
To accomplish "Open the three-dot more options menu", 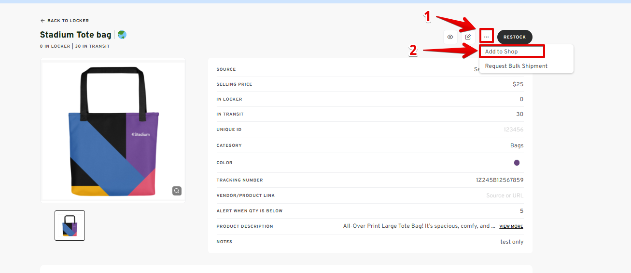I will pos(486,37).
